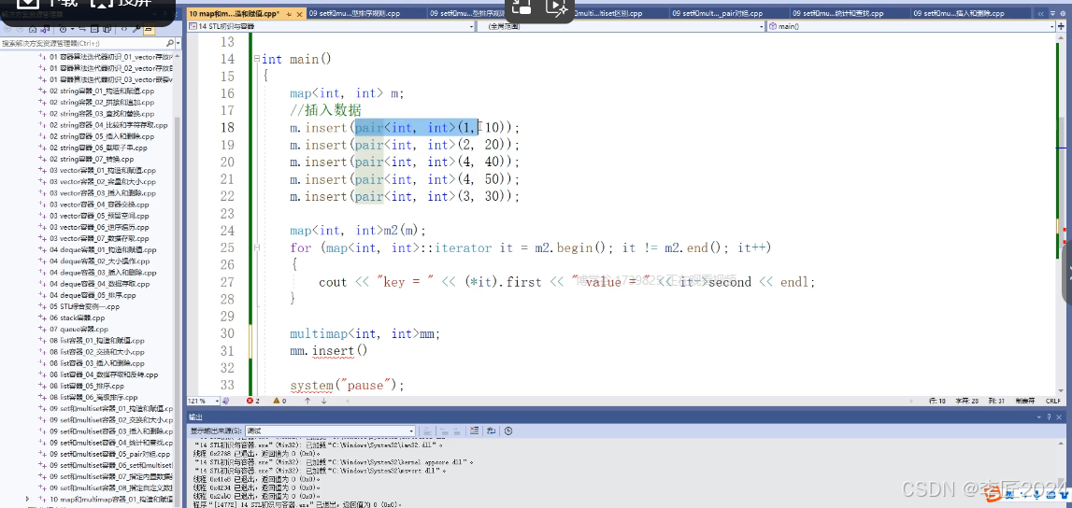Click the red error count indicator showing 2
The width and height of the screenshot is (1072, 508).
253,401
